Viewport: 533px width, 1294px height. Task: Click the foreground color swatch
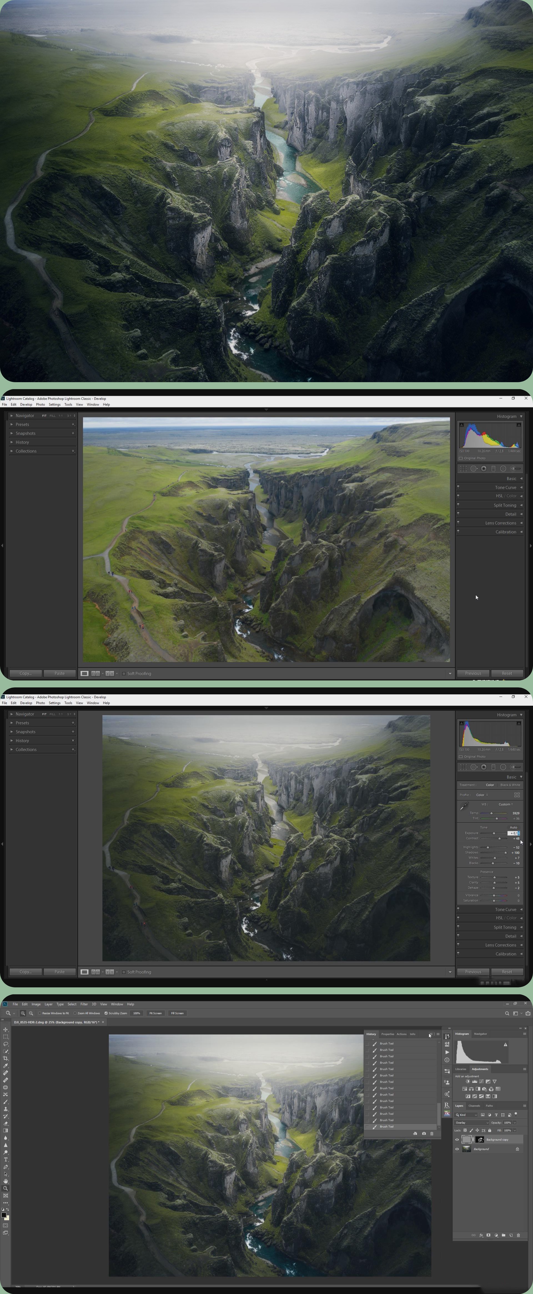tap(4, 1215)
